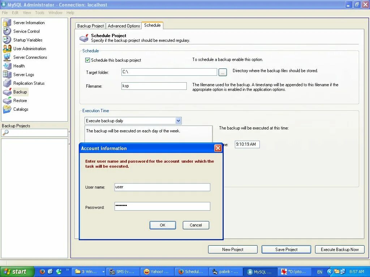The height and width of the screenshot is (277, 370).
Task: Open the Health graph icon
Action: point(7,66)
